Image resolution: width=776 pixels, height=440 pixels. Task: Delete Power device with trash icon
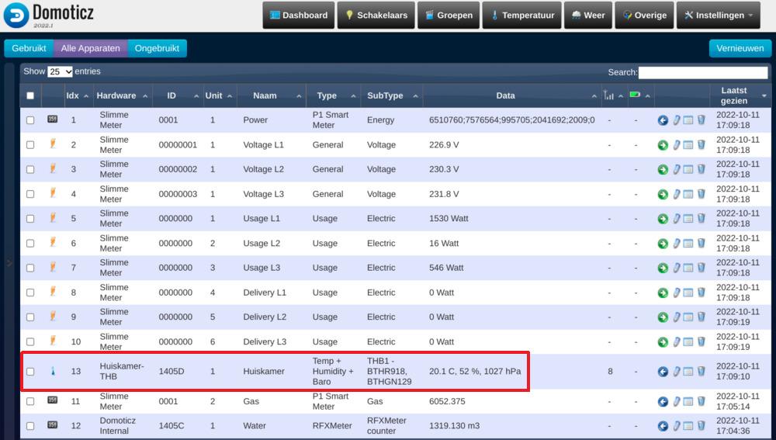tap(702, 120)
